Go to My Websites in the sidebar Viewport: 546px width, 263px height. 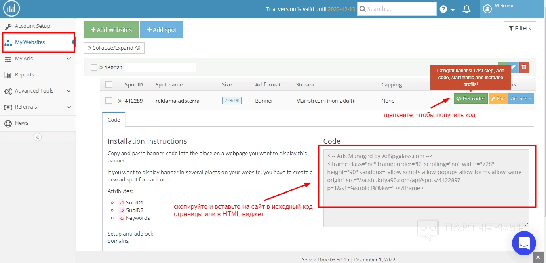[x=38, y=42]
